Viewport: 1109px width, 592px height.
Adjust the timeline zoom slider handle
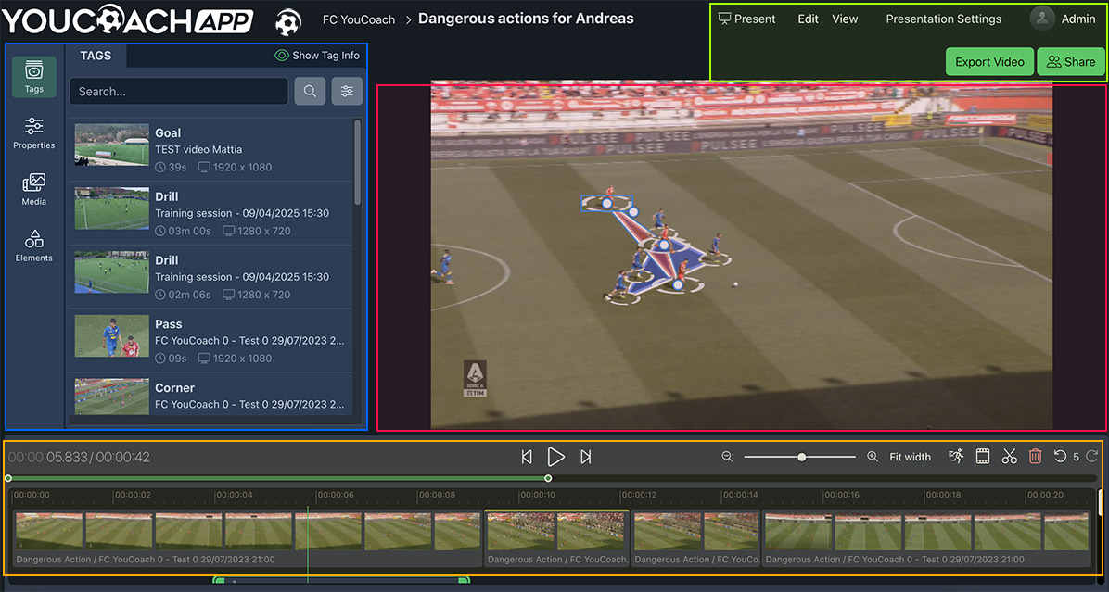(801, 457)
